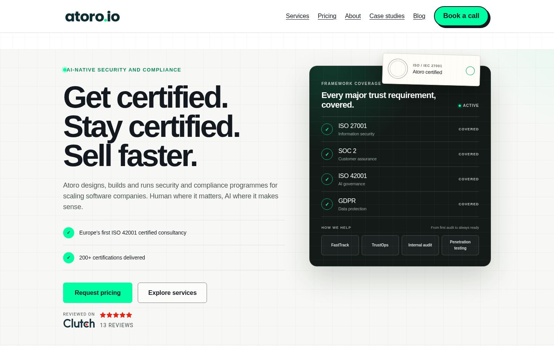The image size is (554, 346).
Task: Click the check icon beside SOC 2
Action: 327,154
